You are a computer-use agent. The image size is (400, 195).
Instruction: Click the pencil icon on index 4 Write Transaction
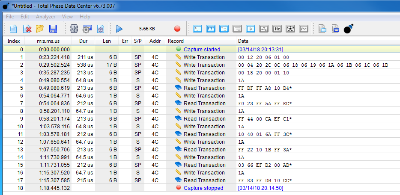pyautogui.click(x=178, y=80)
